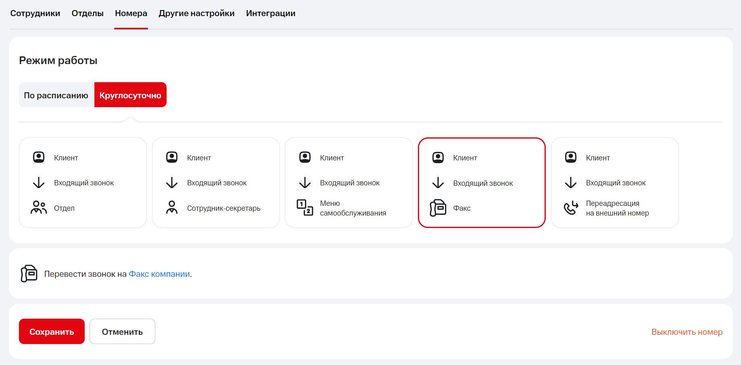This screenshot has height=365, width=741.
Task: Open the 'Сотрудники' tab
Action: point(35,13)
